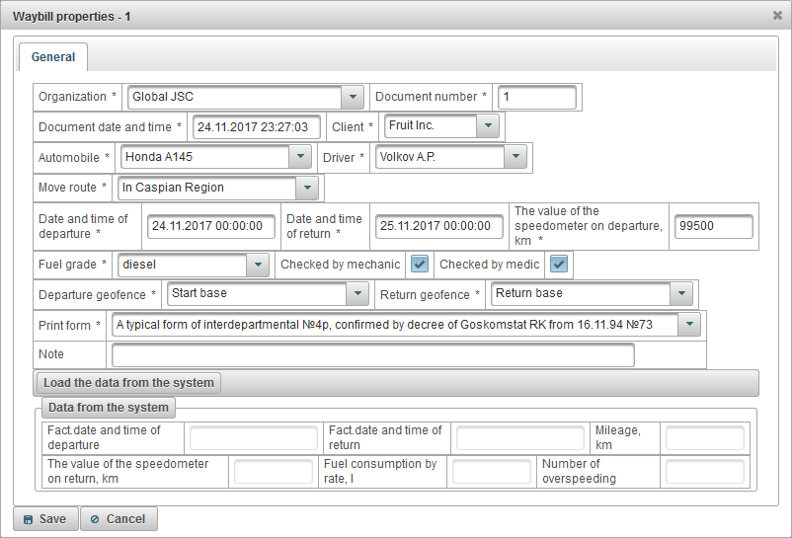Open the Organization dropdown
Image resolution: width=792 pixels, height=538 pixels.
[x=353, y=97]
